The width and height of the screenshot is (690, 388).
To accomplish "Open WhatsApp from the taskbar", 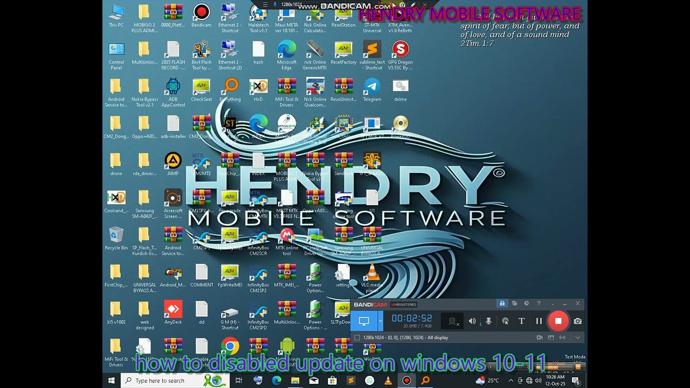I will 369,380.
